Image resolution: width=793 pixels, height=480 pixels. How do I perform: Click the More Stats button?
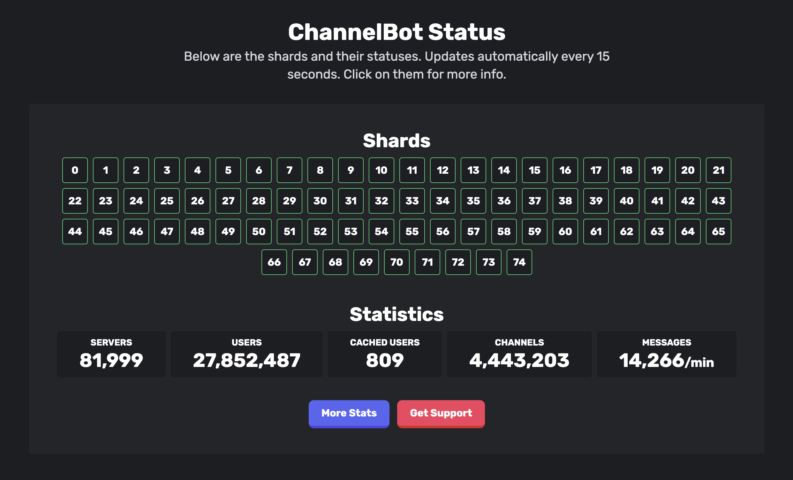pyautogui.click(x=349, y=413)
